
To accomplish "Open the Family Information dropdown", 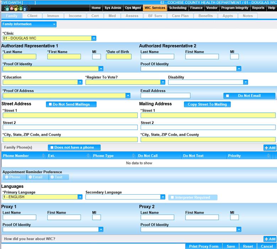I will (54, 24).
